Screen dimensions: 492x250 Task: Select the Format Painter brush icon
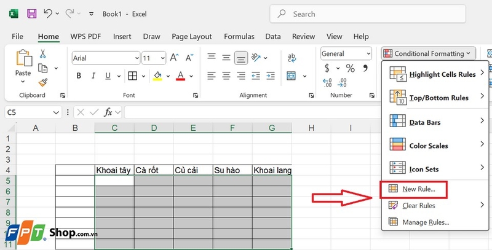43,82
